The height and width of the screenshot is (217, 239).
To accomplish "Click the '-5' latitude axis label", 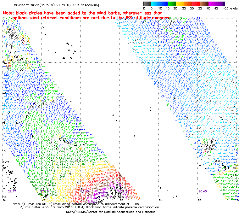I will click(x=3, y=62).
